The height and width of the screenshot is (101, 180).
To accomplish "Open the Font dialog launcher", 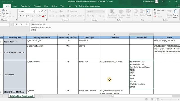I will tap(46, 20).
